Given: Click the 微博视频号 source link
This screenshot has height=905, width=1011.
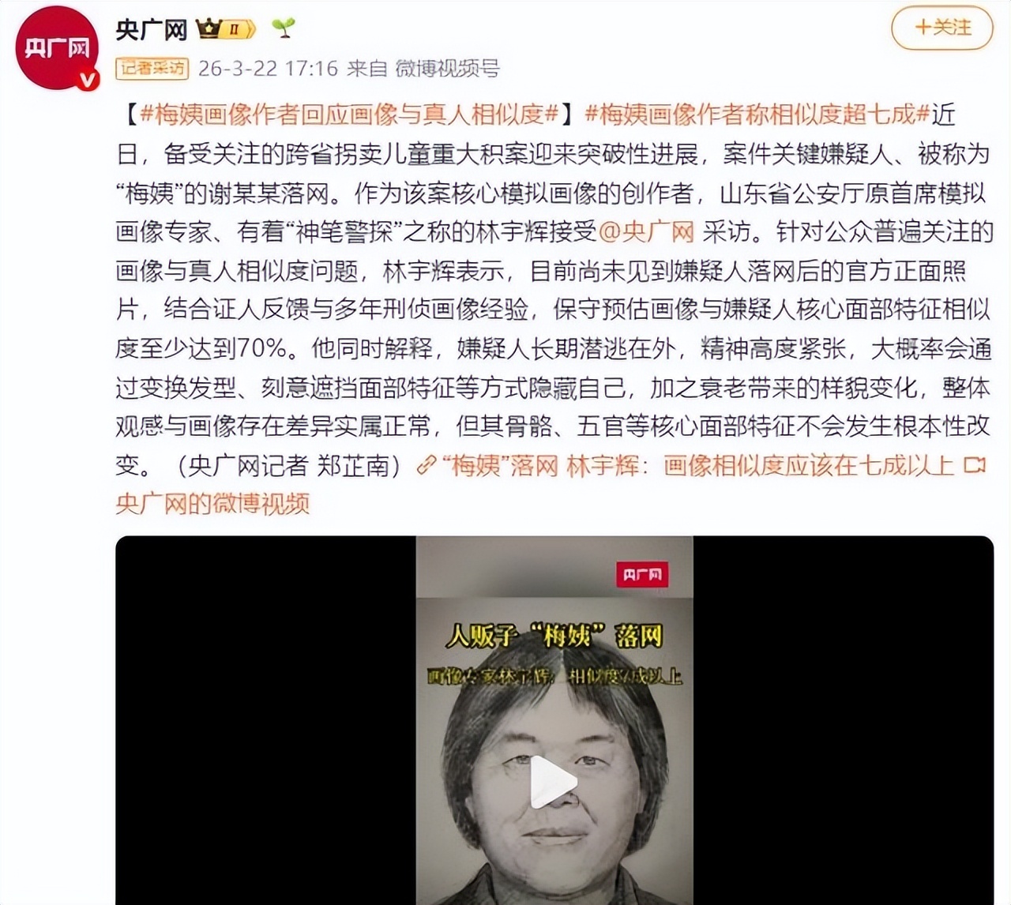Looking at the screenshot, I should pos(447,69).
